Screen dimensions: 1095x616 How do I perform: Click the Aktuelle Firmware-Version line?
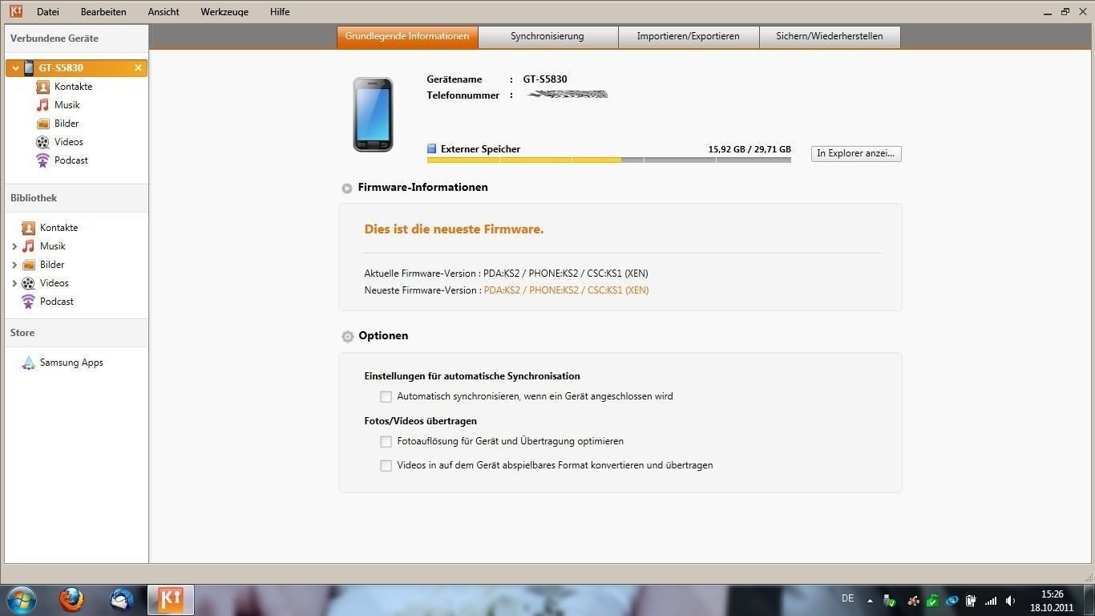506,274
